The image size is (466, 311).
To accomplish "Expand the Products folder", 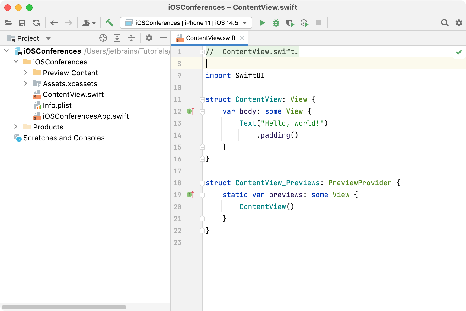I will tap(16, 127).
